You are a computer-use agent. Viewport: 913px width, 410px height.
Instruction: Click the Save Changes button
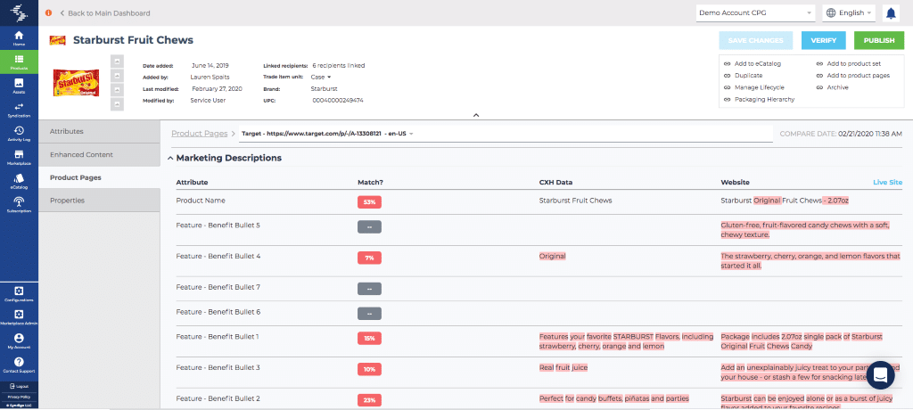click(756, 40)
